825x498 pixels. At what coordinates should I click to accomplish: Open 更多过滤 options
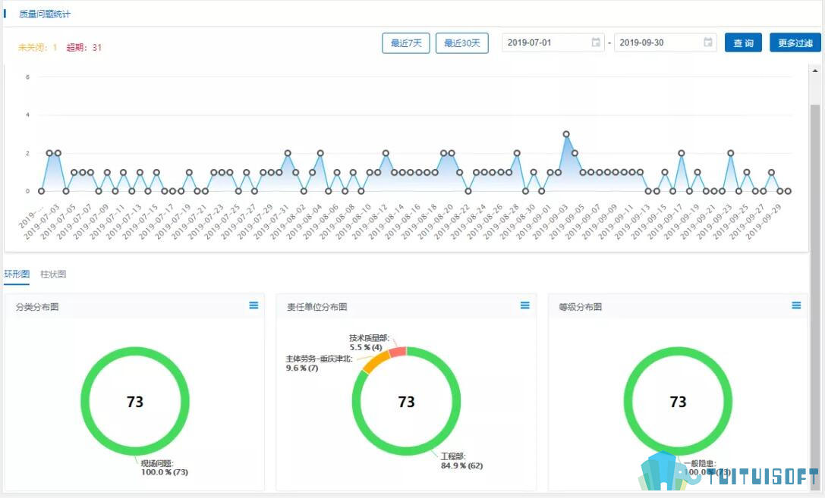click(x=795, y=42)
